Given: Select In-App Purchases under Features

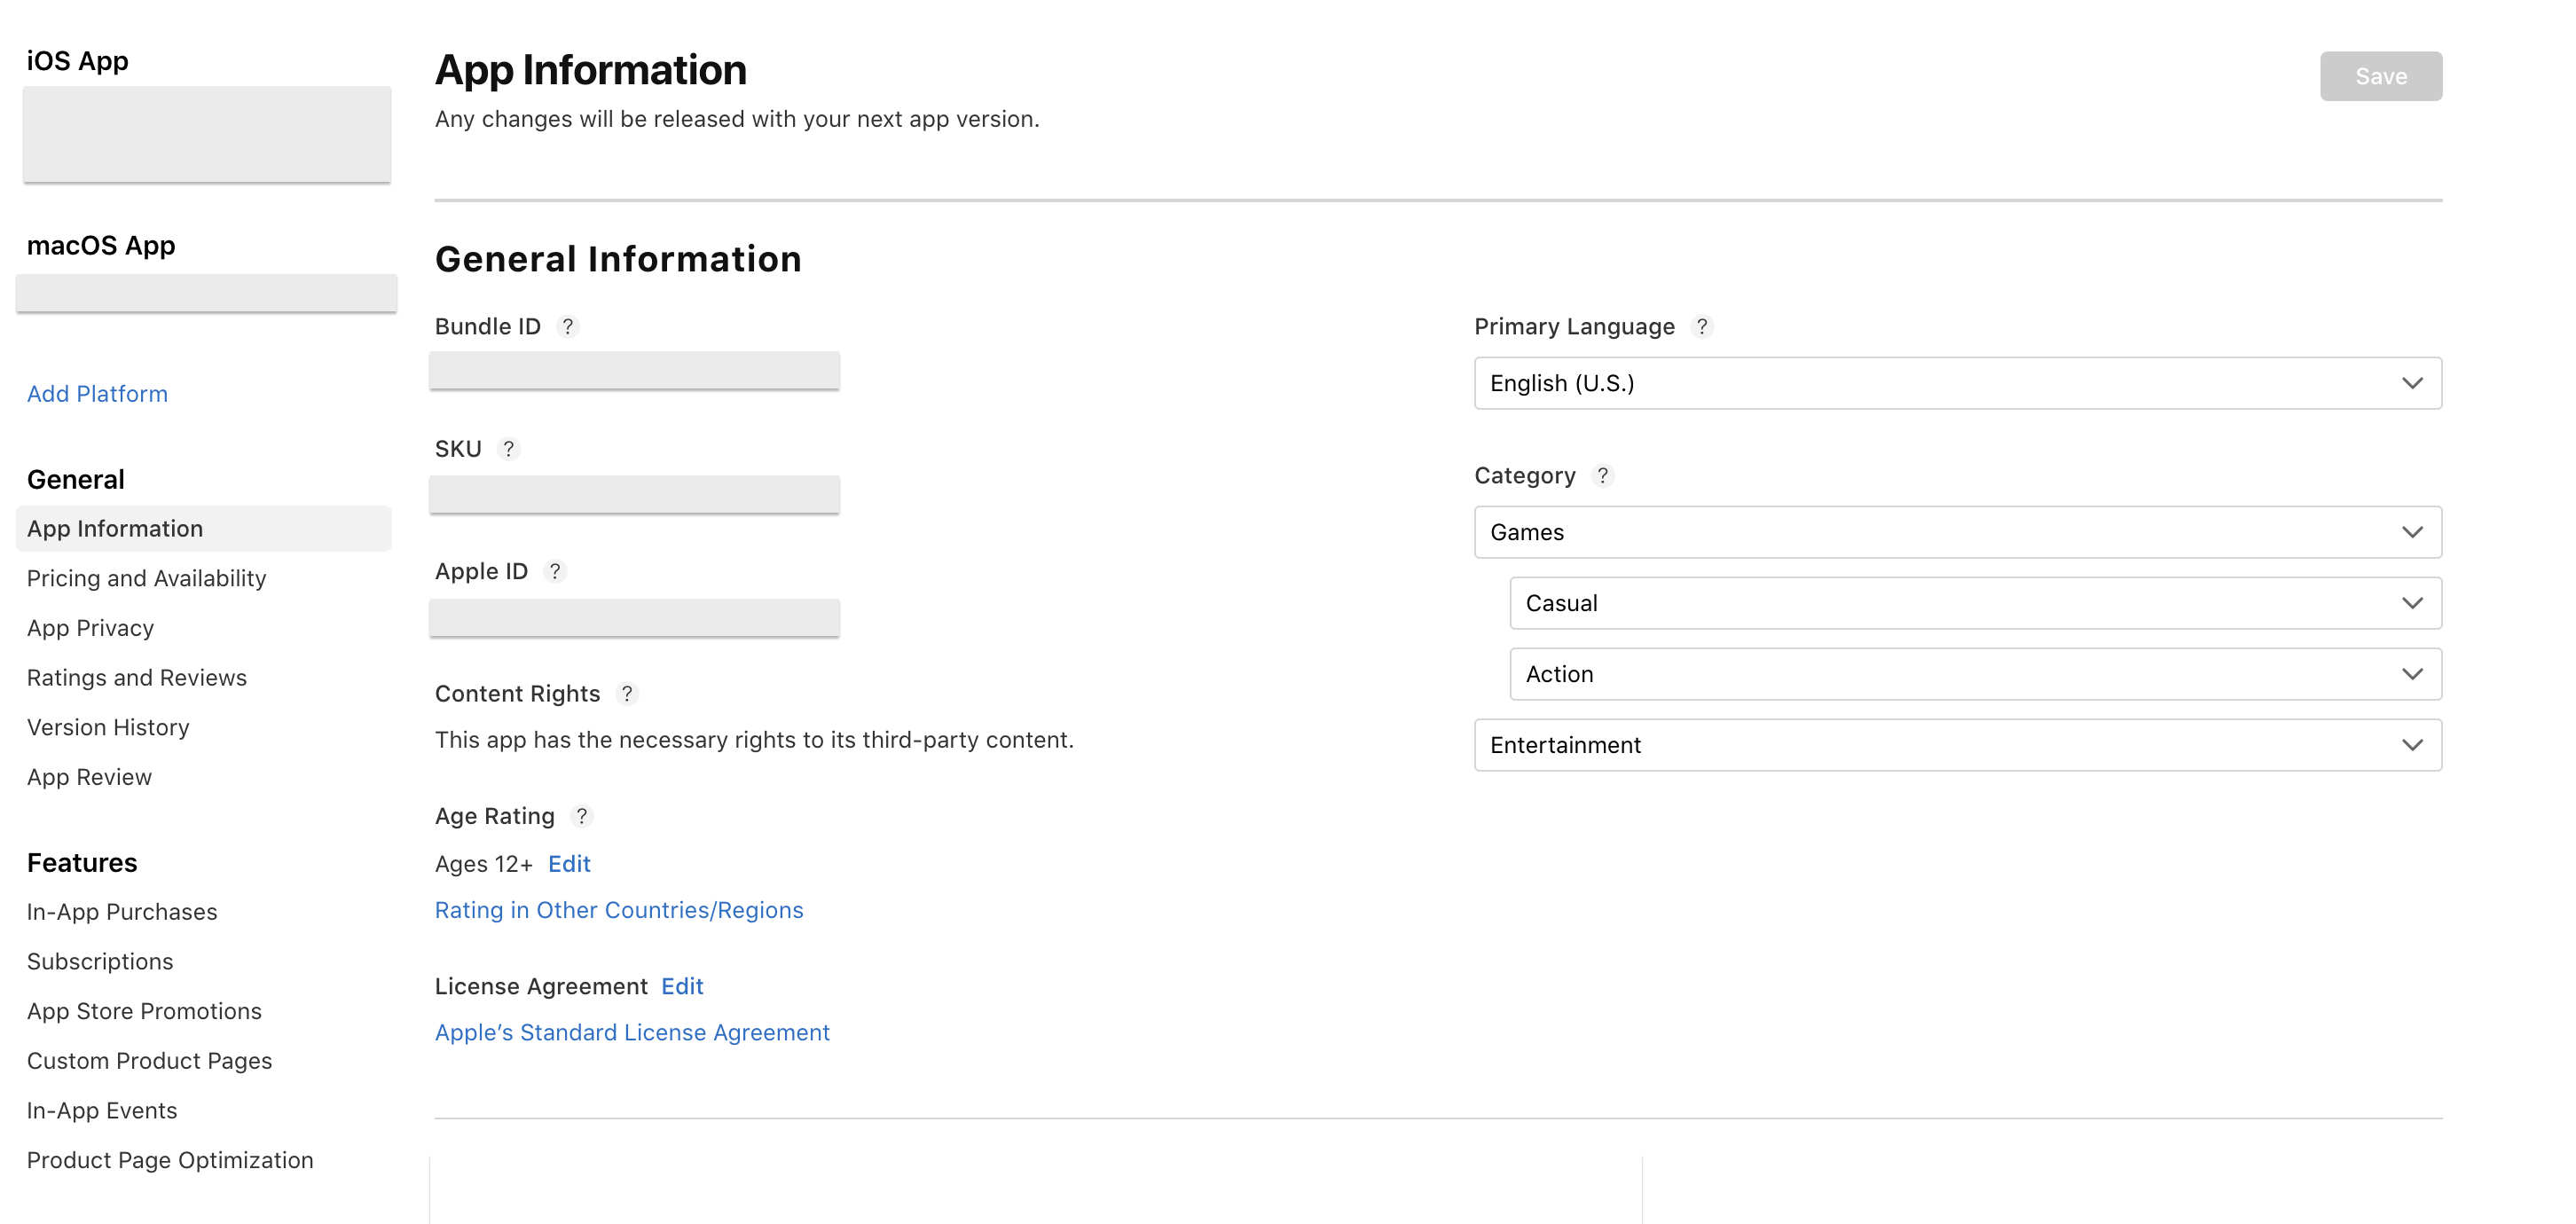Looking at the screenshot, I should click(x=122, y=912).
